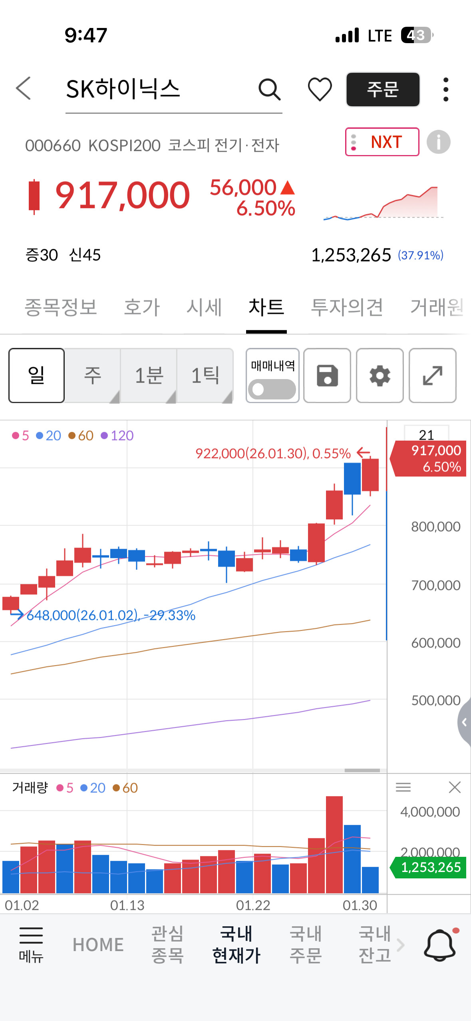Select the 일 daily chart period

pos(37,375)
